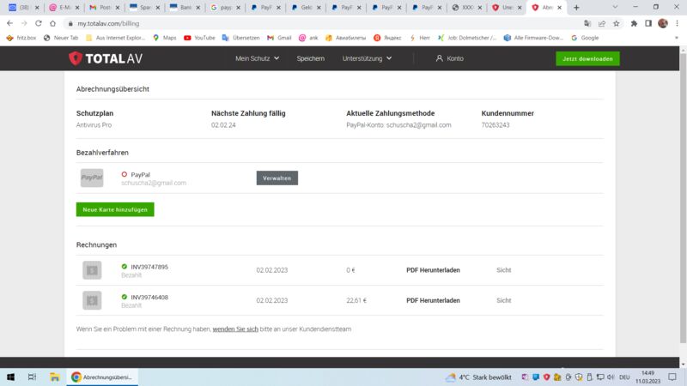Open Google bookmark
Viewport: 687px width, 386px height.
tap(585, 38)
